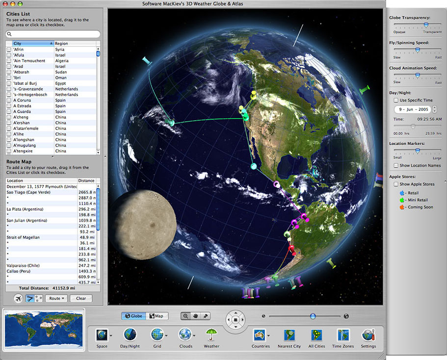Enable Show Apple Stores checkbox
The width and height of the screenshot is (447, 360).
396,184
